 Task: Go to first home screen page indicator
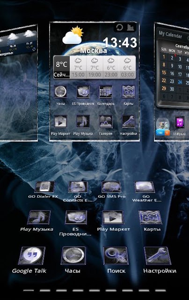[x=29, y=291]
